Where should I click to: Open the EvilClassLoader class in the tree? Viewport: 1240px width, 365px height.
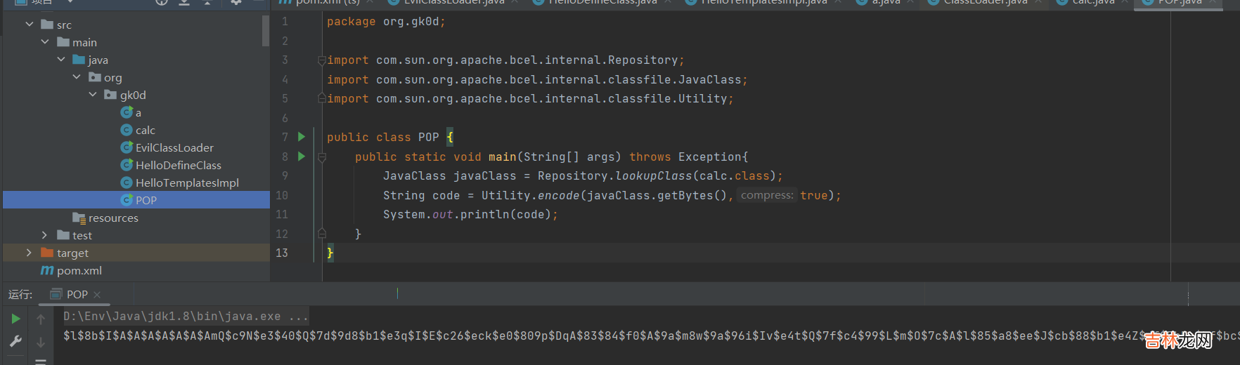[174, 148]
